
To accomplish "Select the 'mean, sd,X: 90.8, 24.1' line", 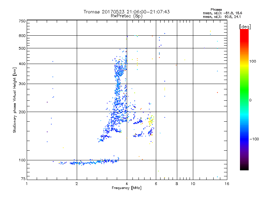I will coord(222,17).
